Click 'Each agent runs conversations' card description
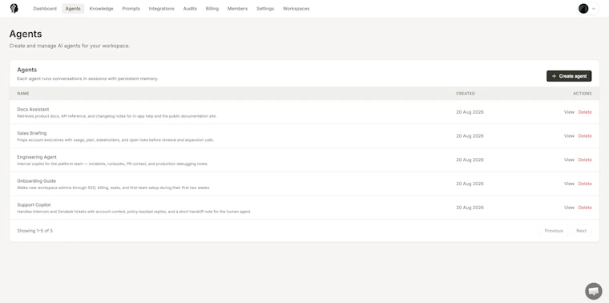The width and height of the screenshot is (609, 303). click(88, 79)
